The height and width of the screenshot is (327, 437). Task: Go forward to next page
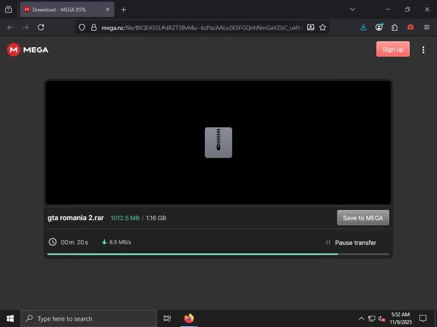click(26, 27)
